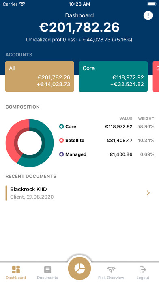159x282 pixels.
Task: Click the Managed purple ring marker
Action: (61, 154)
